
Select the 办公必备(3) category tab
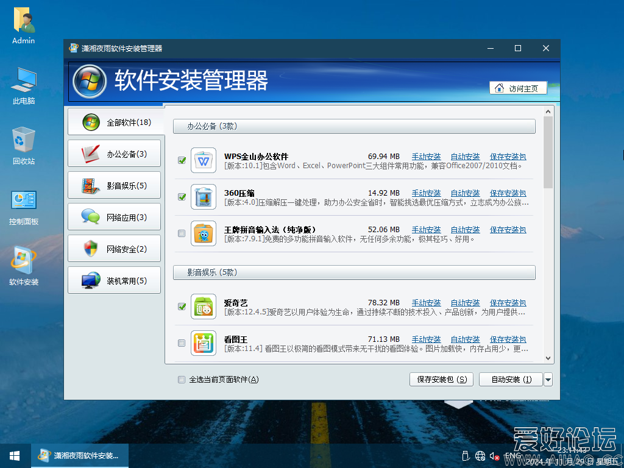(x=114, y=153)
